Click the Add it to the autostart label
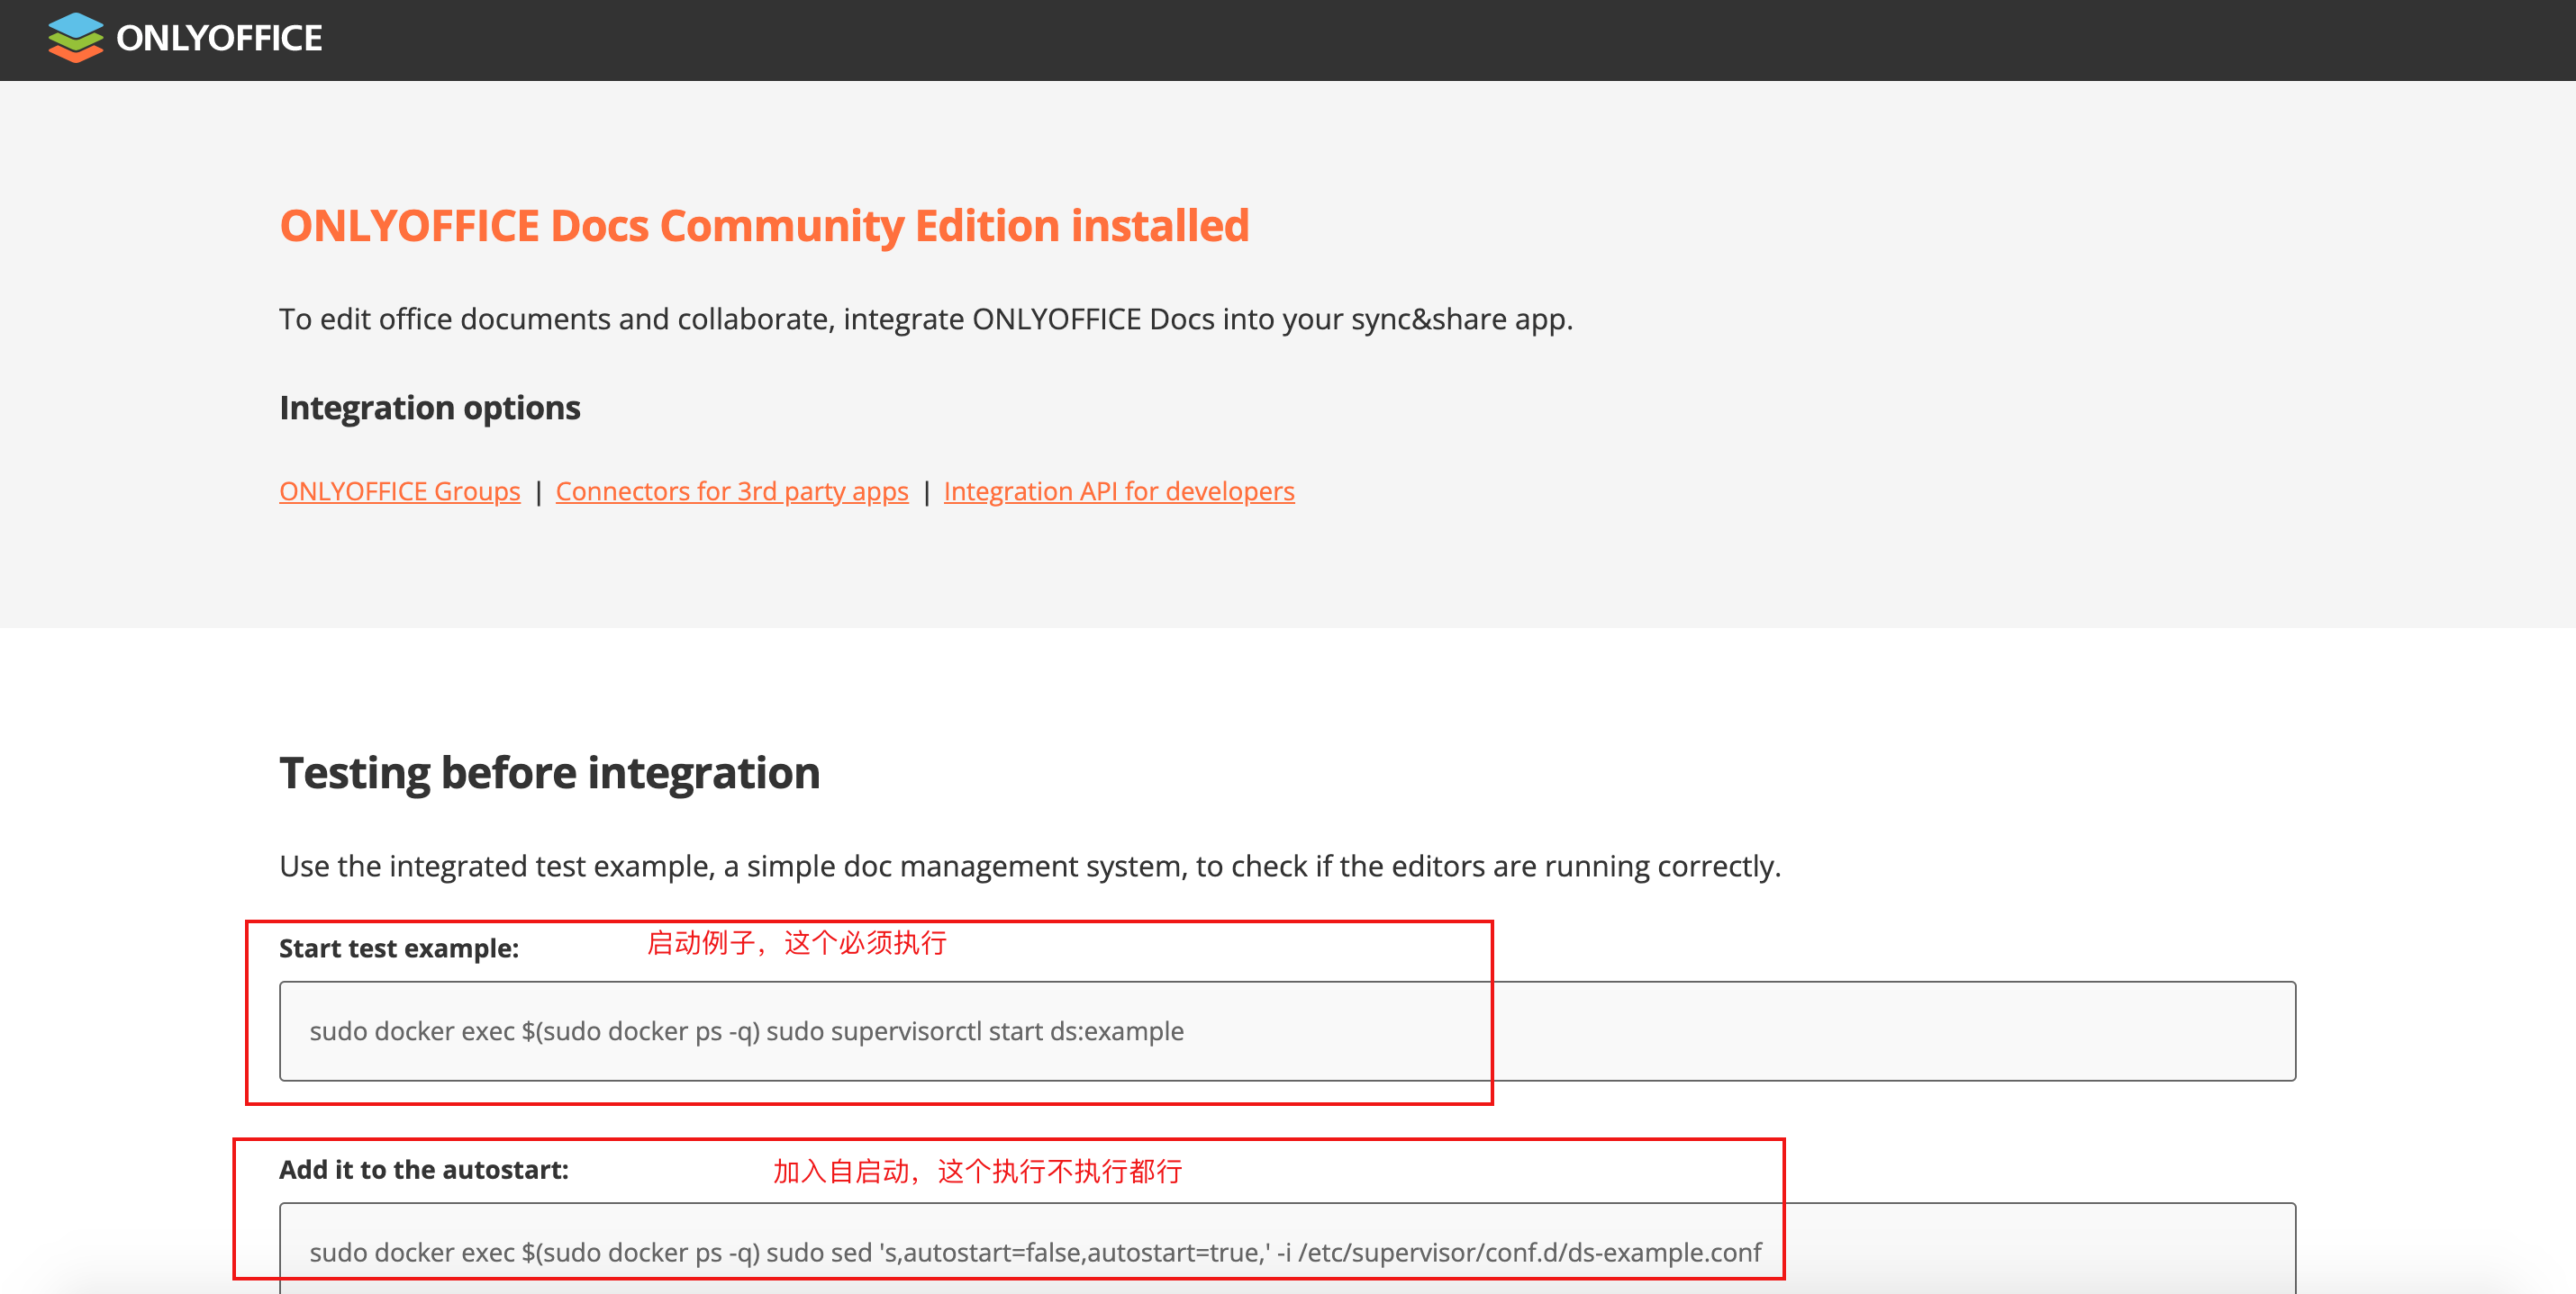The height and width of the screenshot is (1294, 2576). pyautogui.click(x=423, y=1170)
